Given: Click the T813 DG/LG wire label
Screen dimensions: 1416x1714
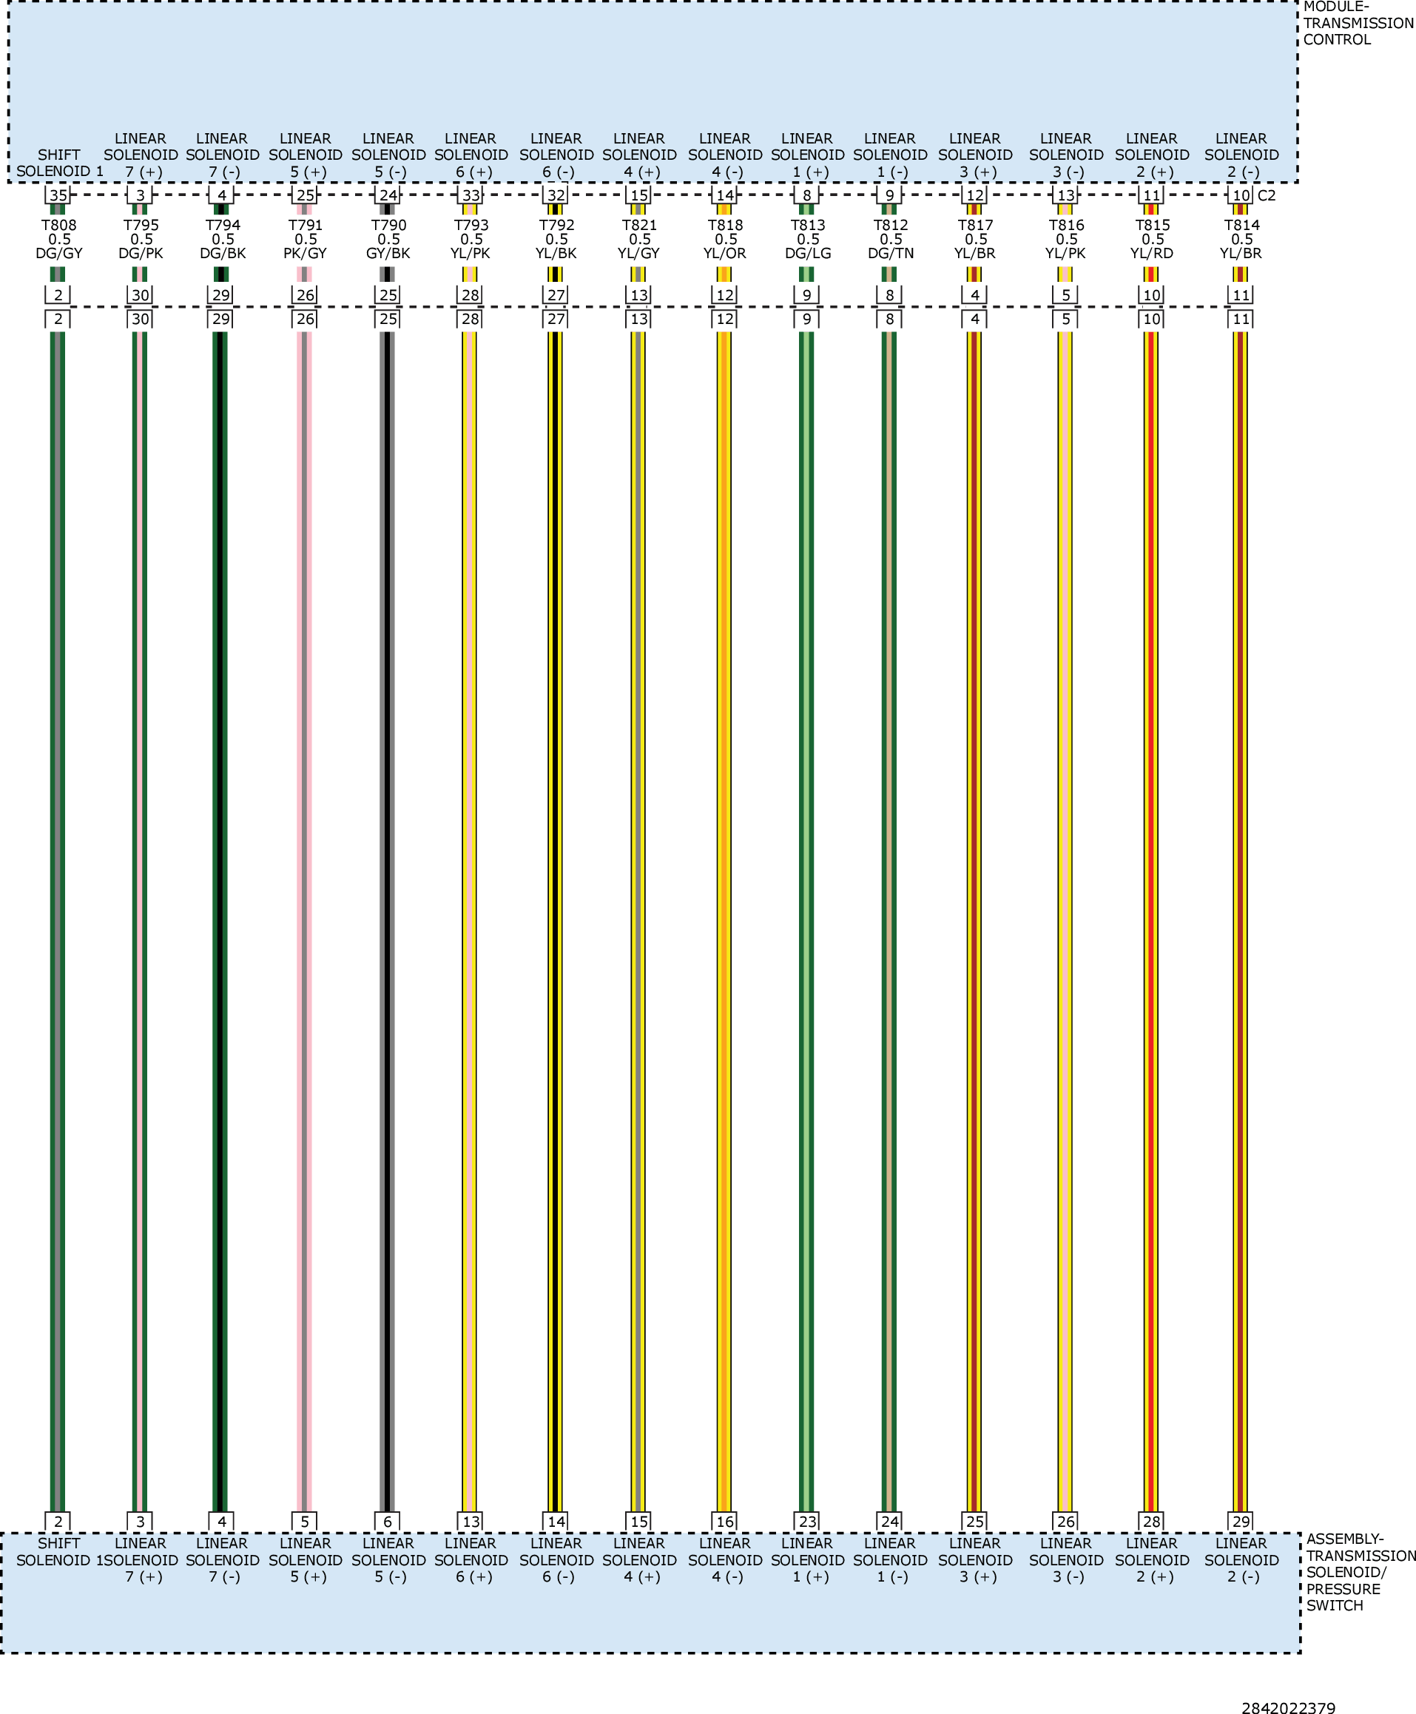Looking at the screenshot, I should pyautogui.click(x=809, y=239).
